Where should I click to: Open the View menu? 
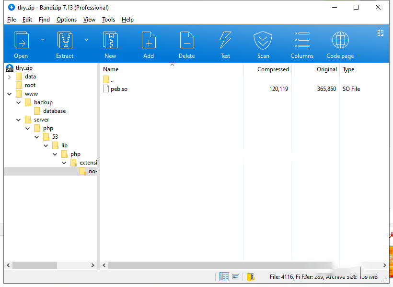point(89,20)
